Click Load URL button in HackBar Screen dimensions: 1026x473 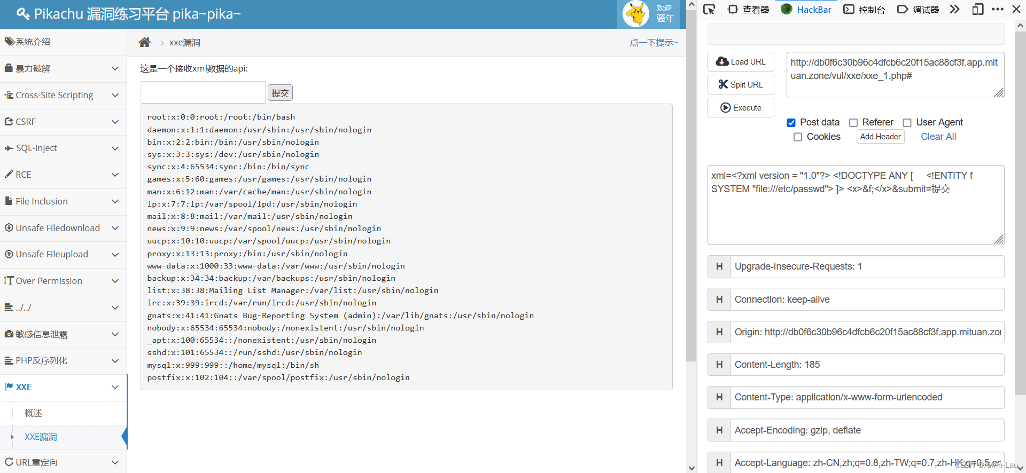[741, 62]
